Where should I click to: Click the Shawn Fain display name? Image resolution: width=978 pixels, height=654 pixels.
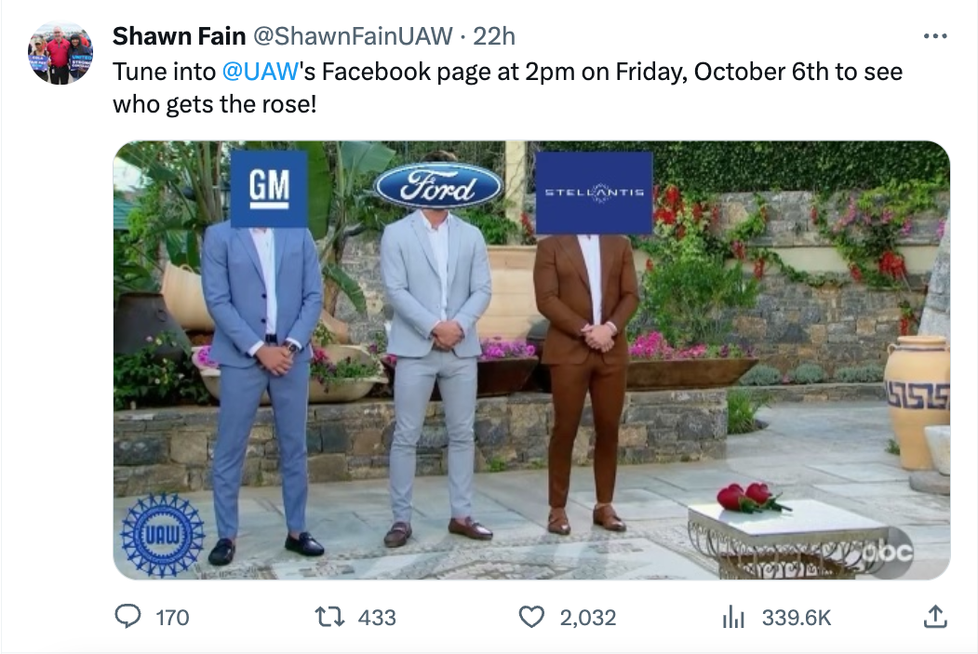click(x=179, y=36)
